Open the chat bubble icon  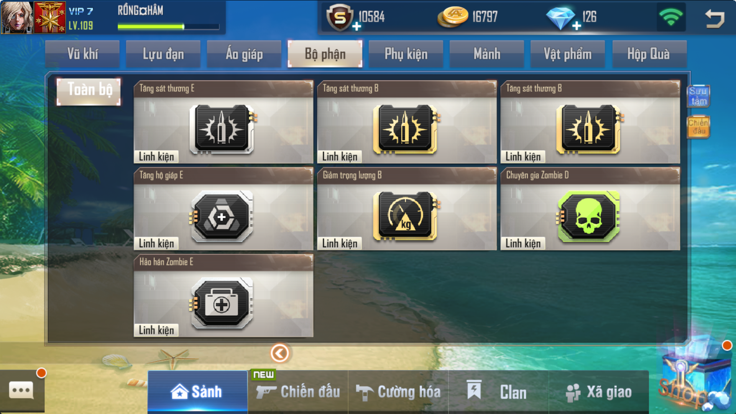pos(21,391)
